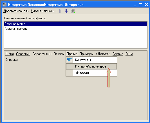
Task: Click the Константы item icon
Action: click(70, 60)
